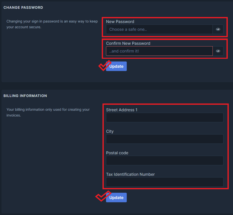This screenshot has height=215, width=233.
Task: Select the Street Address 1 field
Action: tap(164, 117)
